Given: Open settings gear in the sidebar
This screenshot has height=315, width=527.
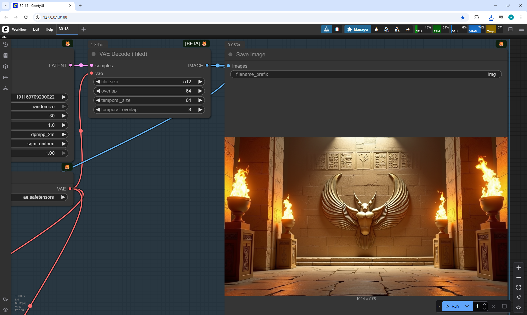Looking at the screenshot, I should 5,310.
